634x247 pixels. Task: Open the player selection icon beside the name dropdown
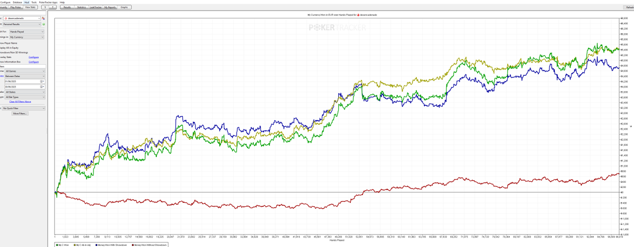(x=43, y=18)
